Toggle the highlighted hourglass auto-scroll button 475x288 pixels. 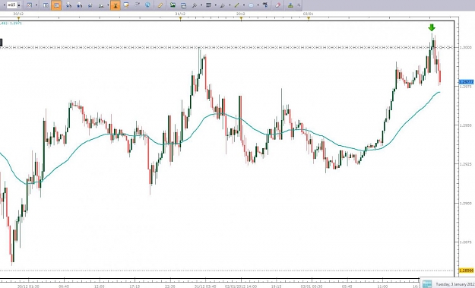115,5
